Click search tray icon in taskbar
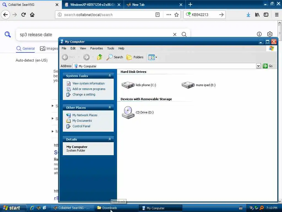The width and height of the screenshot is (282, 212). (262, 208)
